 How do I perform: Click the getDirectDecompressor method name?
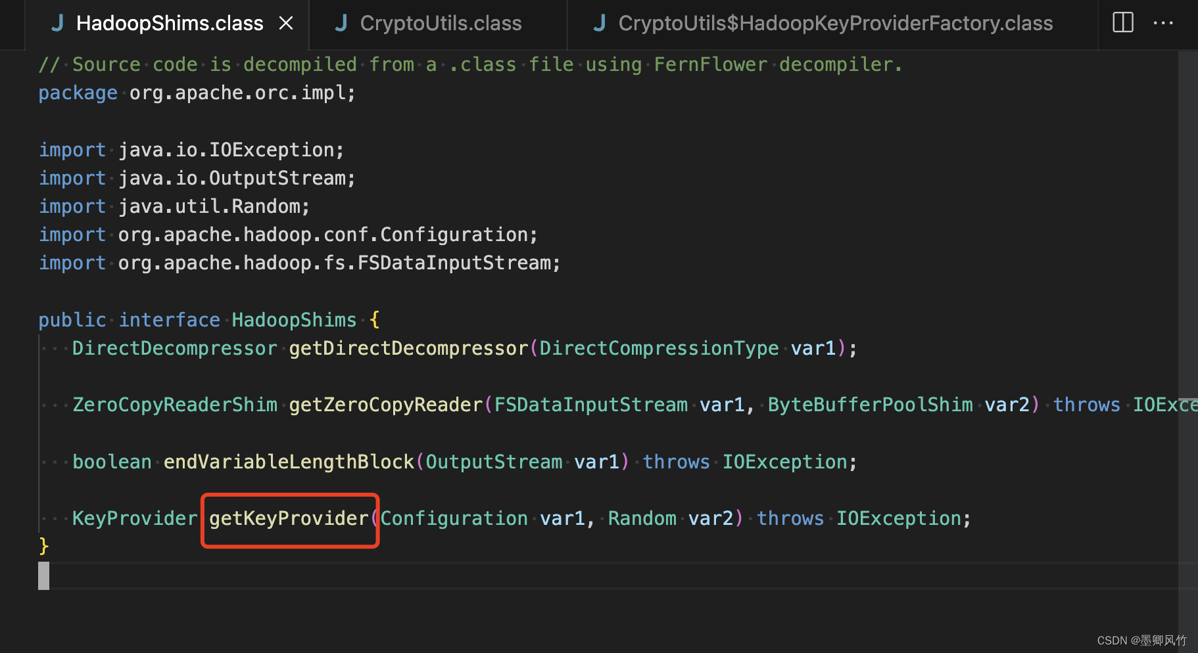click(408, 348)
